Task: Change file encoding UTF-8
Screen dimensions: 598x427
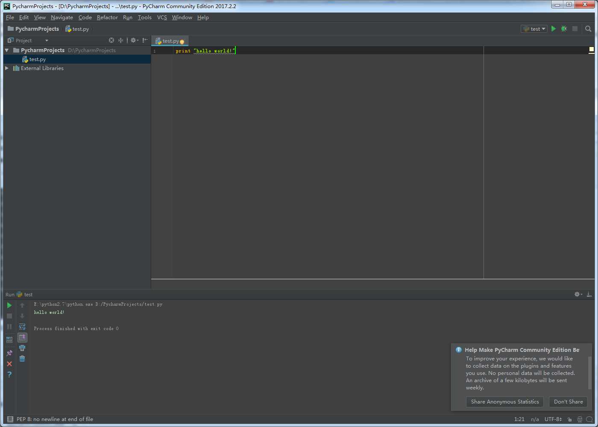Action: tap(553, 419)
